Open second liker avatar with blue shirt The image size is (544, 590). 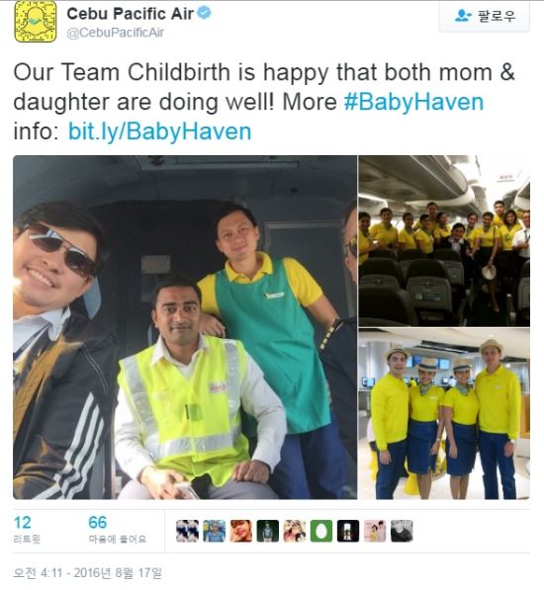(215, 531)
